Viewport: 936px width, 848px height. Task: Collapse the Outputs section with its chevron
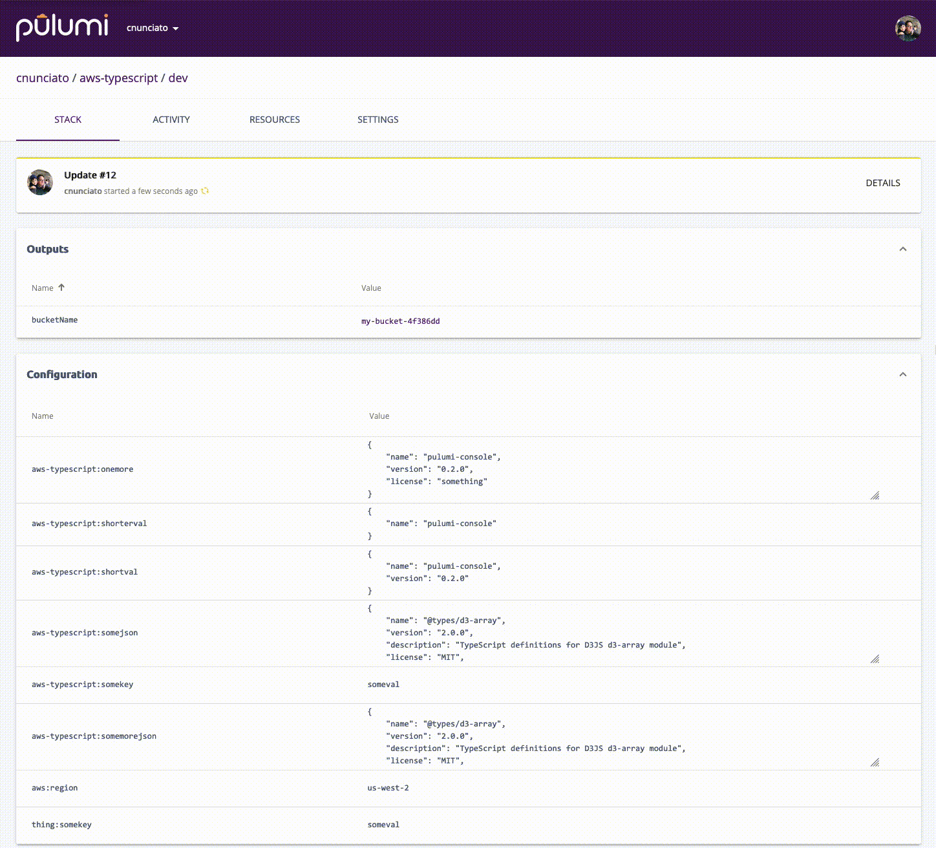(x=903, y=248)
